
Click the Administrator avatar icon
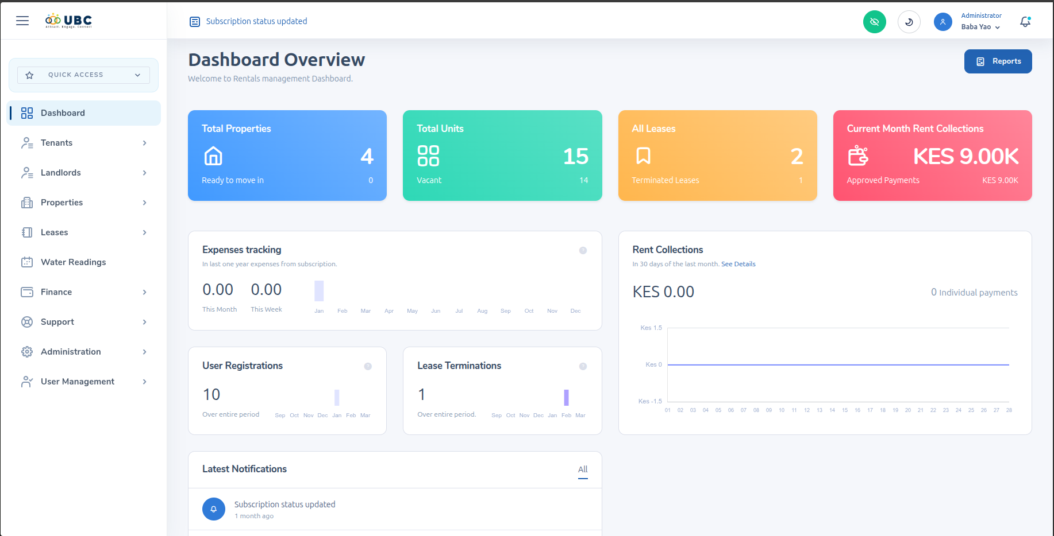pos(943,22)
